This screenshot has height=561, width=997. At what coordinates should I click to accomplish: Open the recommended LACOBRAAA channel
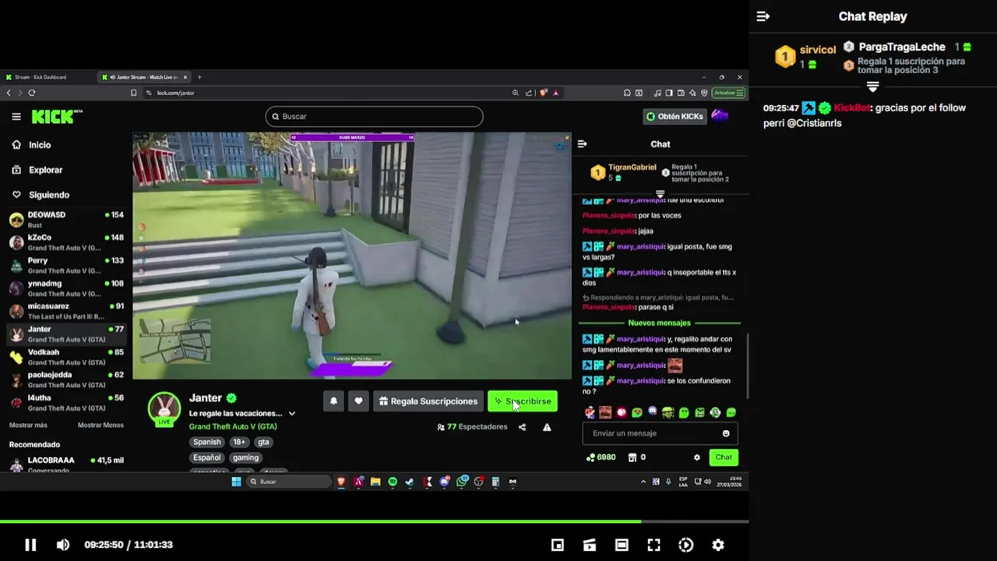coord(66,464)
